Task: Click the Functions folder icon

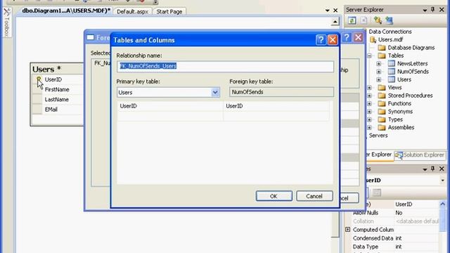Action: pos(381,103)
